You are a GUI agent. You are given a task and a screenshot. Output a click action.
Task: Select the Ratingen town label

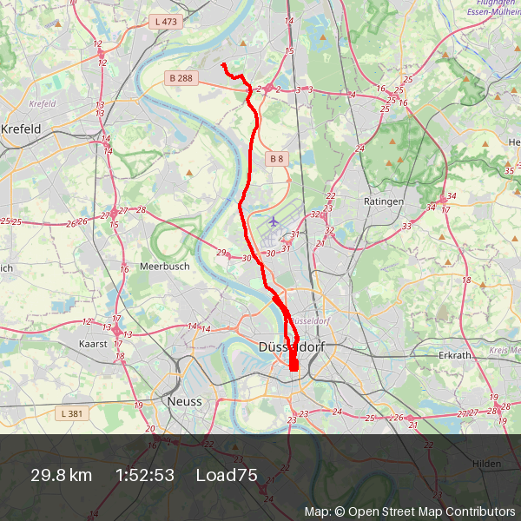tap(384, 201)
